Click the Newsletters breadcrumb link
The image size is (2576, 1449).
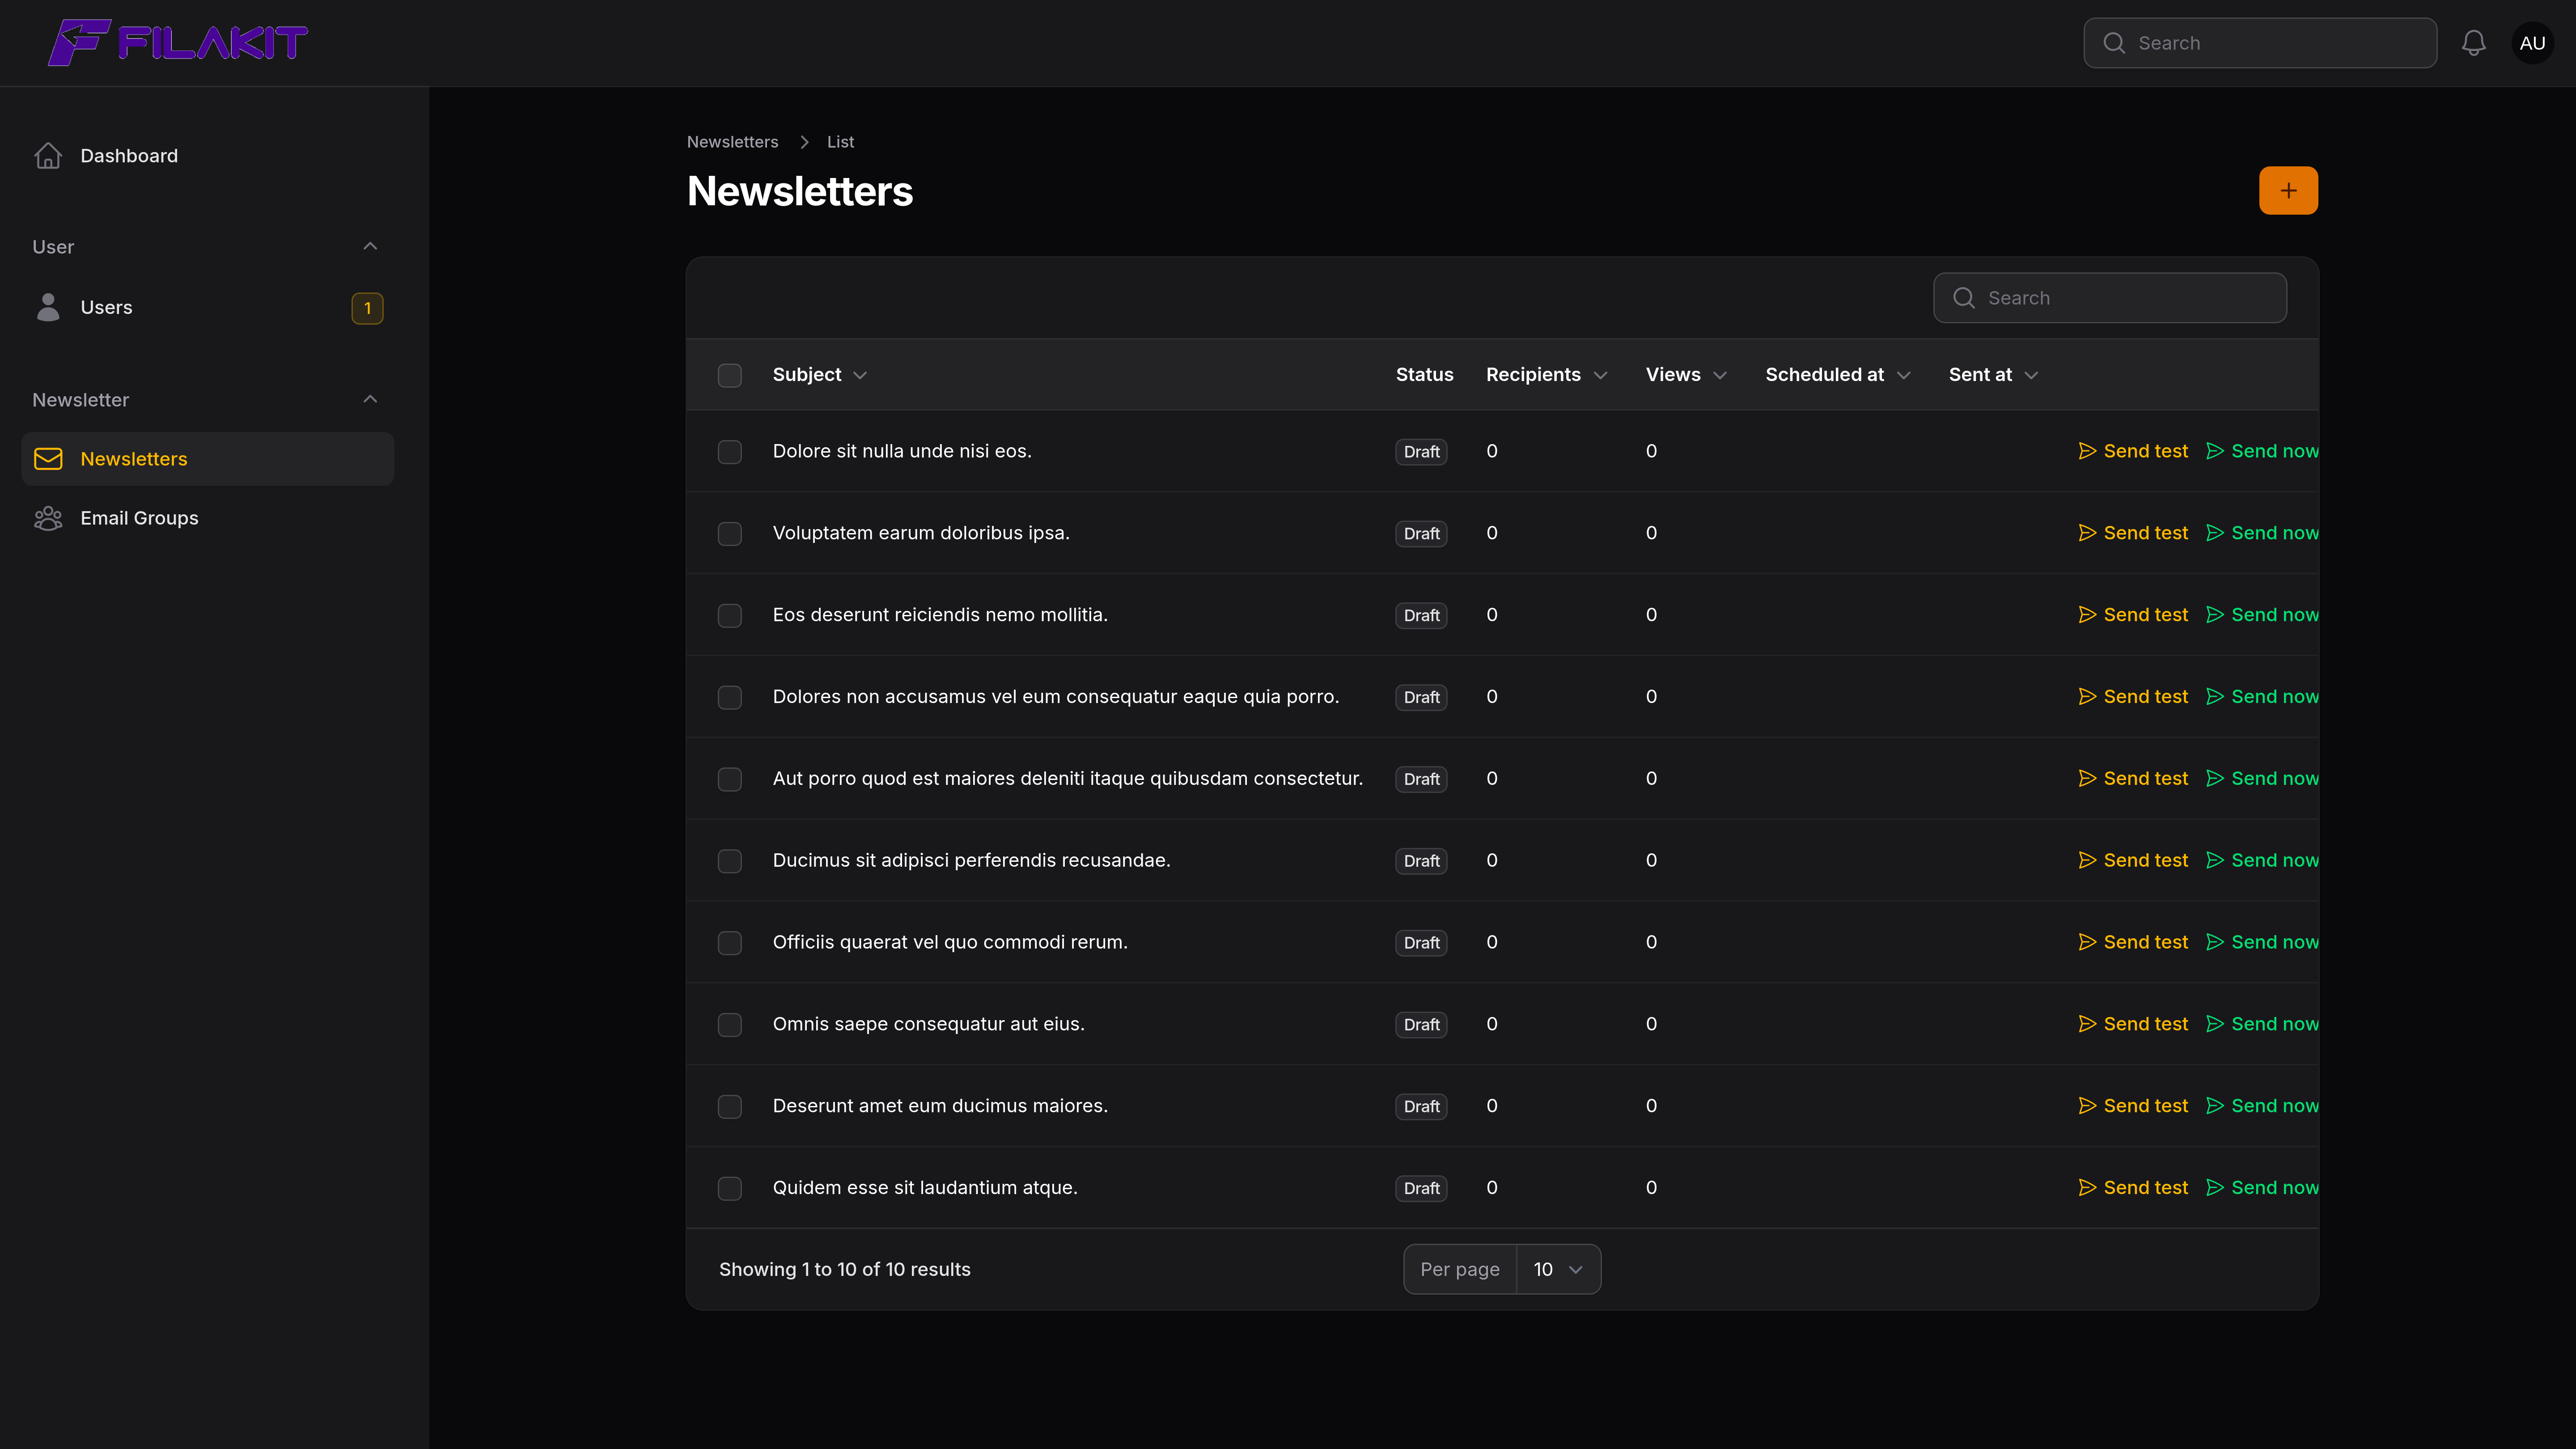tap(732, 142)
